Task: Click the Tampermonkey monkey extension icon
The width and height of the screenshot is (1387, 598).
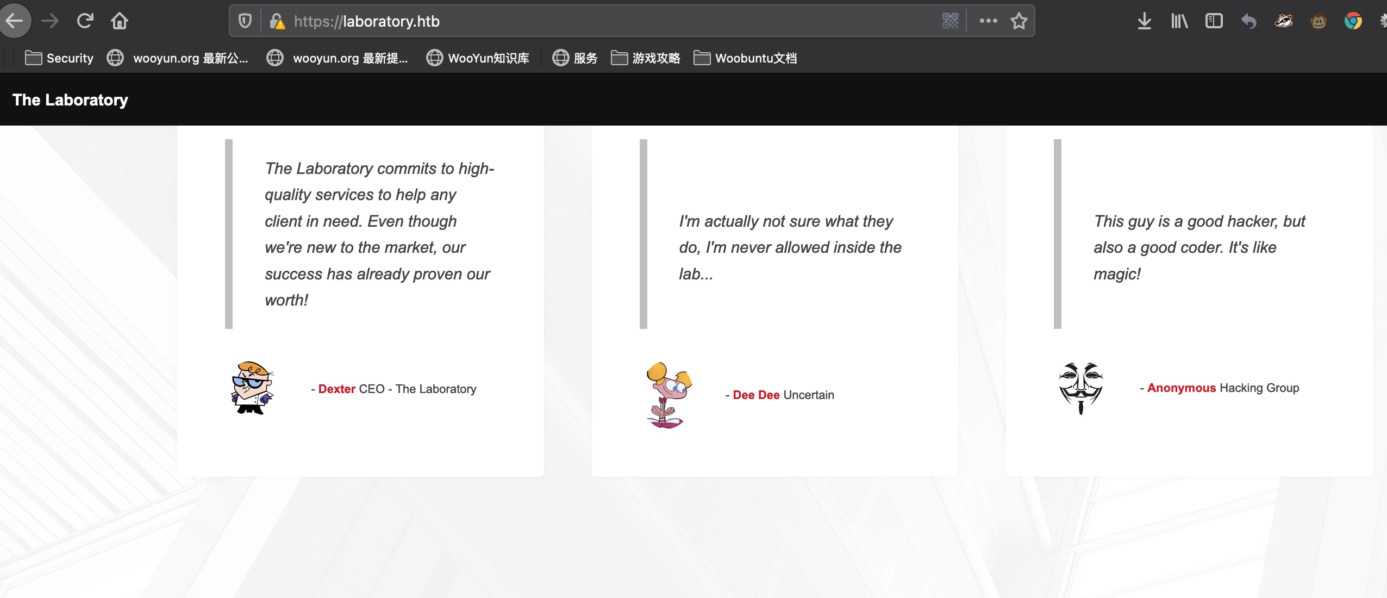Action: point(1319,21)
